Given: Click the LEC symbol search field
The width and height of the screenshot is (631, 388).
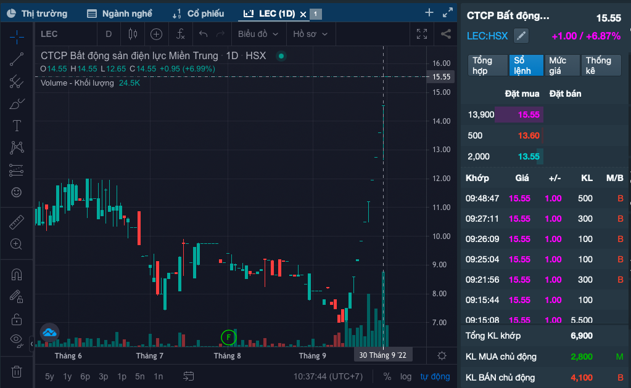Looking at the screenshot, I should point(62,34).
